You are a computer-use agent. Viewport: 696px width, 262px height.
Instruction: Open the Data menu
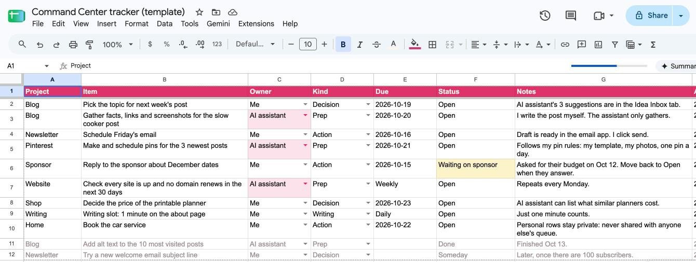point(165,24)
